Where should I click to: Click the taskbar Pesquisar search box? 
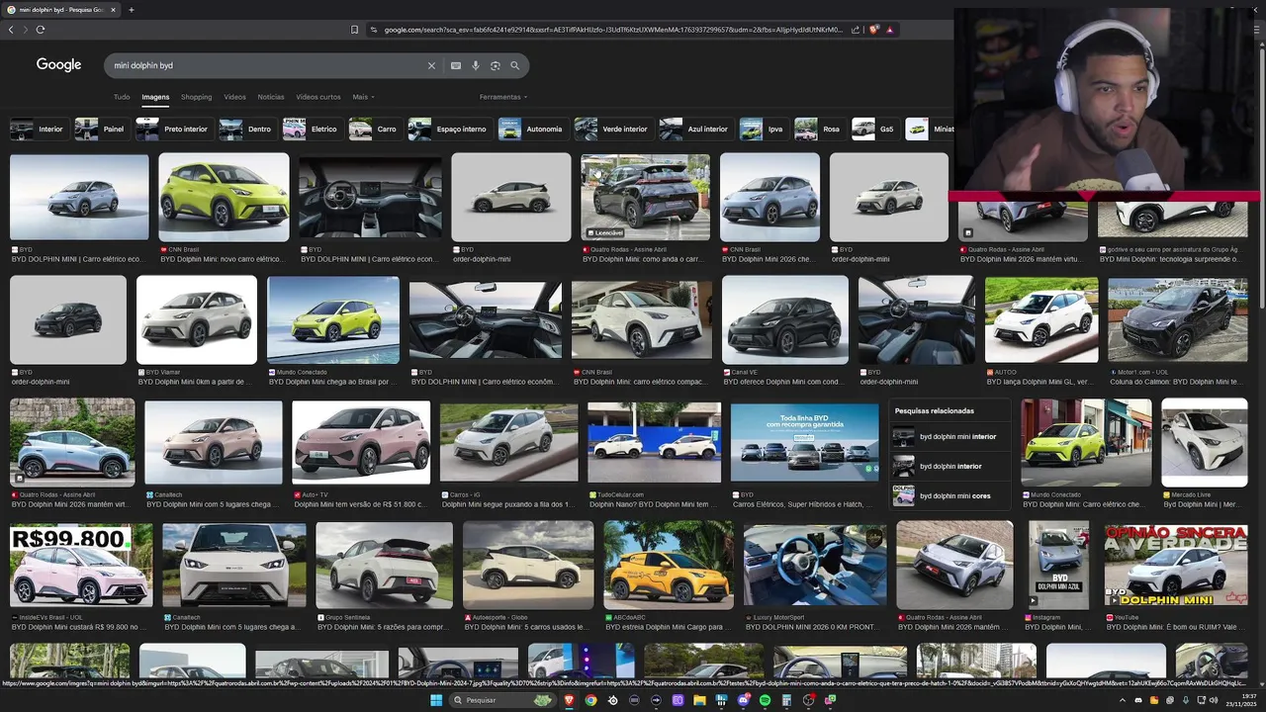click(499, 700)
